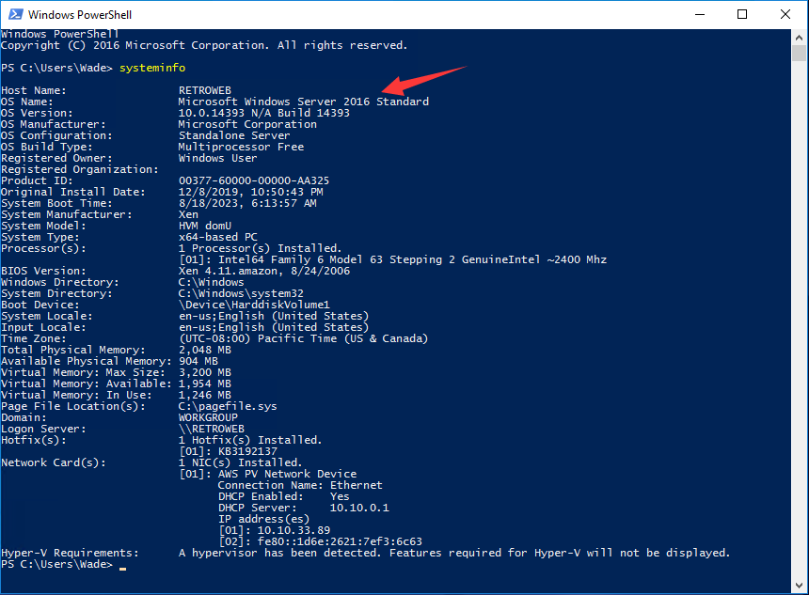Click the blinking cursor at the bottom prompt

123,567
